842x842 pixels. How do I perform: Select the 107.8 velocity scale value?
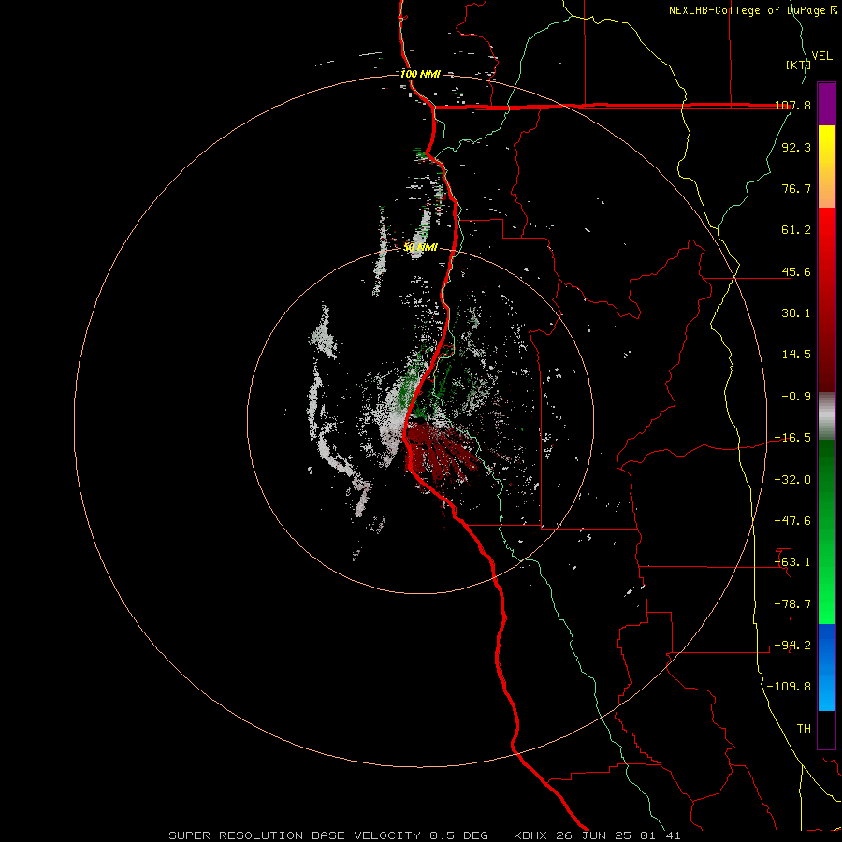point(793,106)
